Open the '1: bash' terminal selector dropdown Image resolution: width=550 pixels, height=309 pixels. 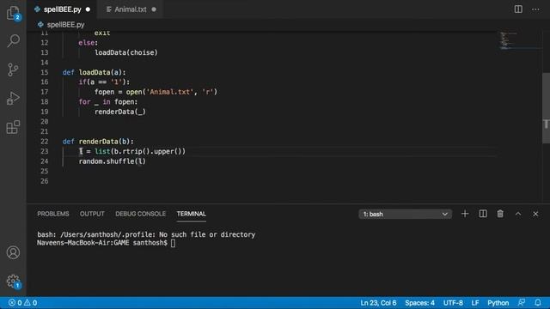[x=405, y=214]
